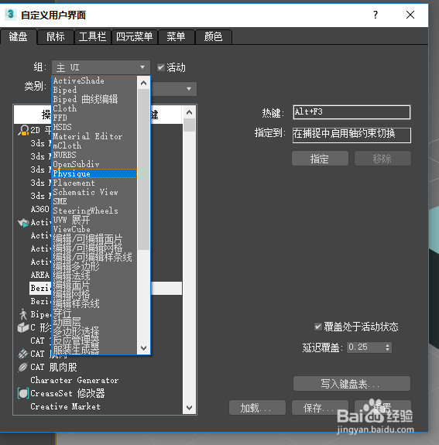Select Character Generator in action list
The width and height of the screenshot is (439, 445).
pyautogui.click(x=74, y=380)
